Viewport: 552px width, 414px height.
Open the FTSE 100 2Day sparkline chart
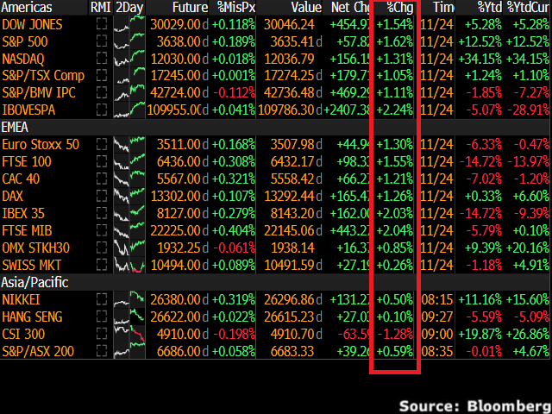pos(129,161)
